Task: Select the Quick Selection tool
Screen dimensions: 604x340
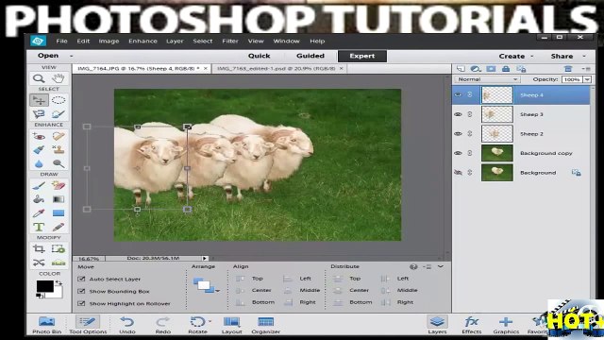Action: (x=59, y=114)
